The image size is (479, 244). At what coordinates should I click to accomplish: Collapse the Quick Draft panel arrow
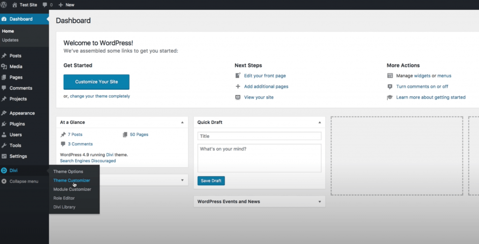coord(319,122)
